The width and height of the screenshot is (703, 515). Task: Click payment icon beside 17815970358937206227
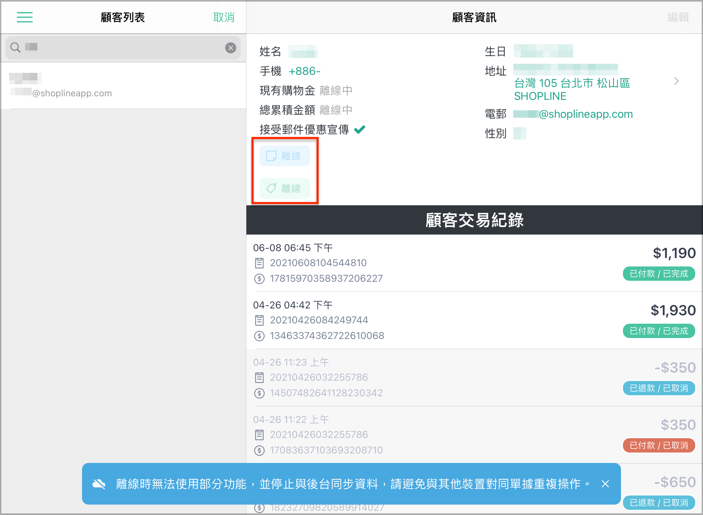click(259, 279)
